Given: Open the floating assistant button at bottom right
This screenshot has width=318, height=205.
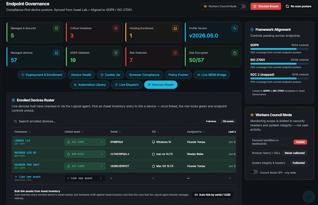Looking at the screenshot, I should 309,197.
